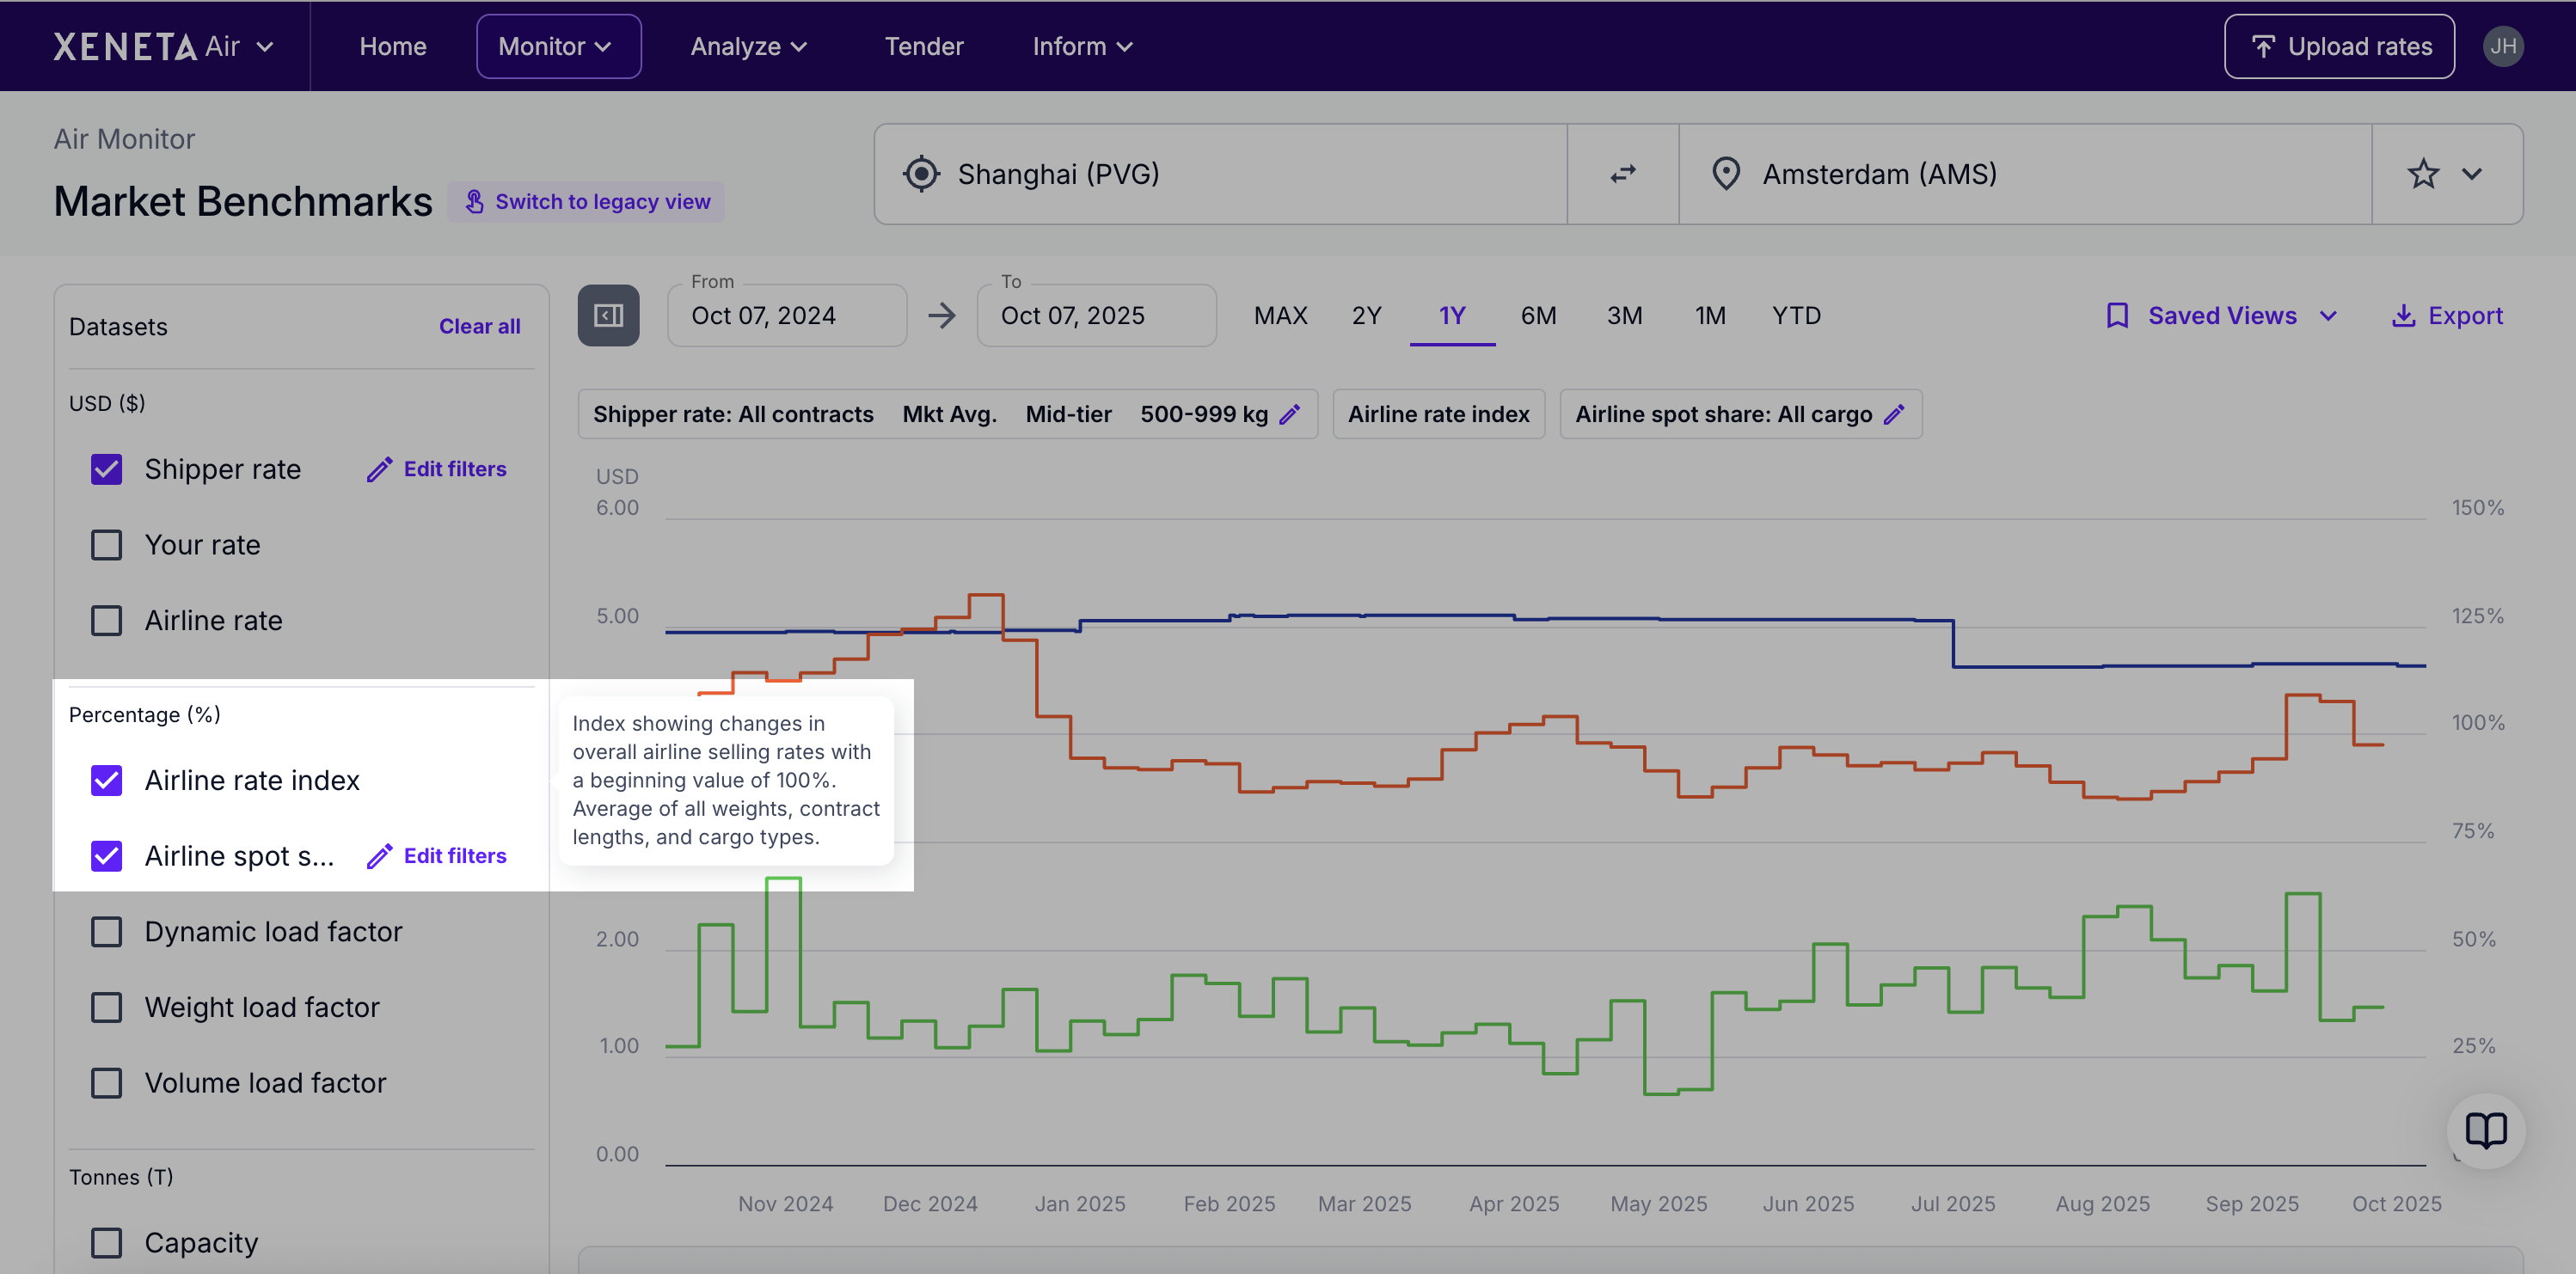
Task: Open the Tender menu item
Action: [x=923, y=46]
